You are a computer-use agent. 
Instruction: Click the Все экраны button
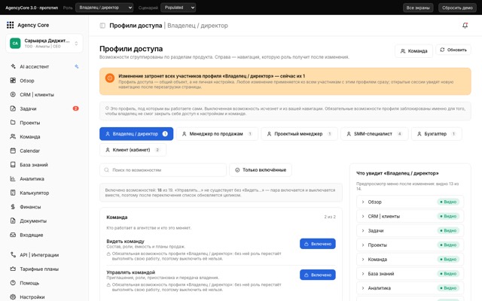tap(418, 8)
